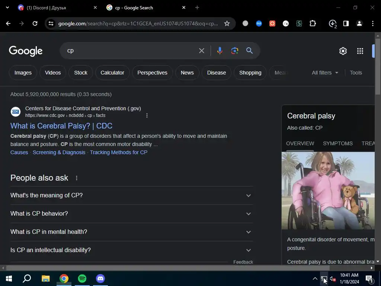Select the Stock filter chip
381x286 pixels.
tap(81, 73)
